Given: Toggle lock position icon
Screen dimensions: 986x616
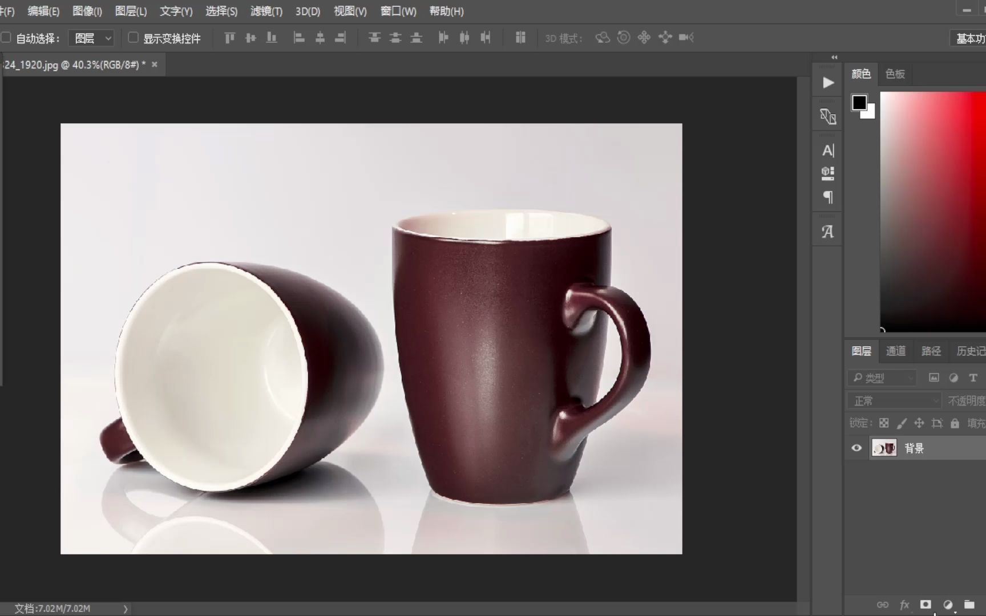Looking at the screenshot, I should pos(919,423).
